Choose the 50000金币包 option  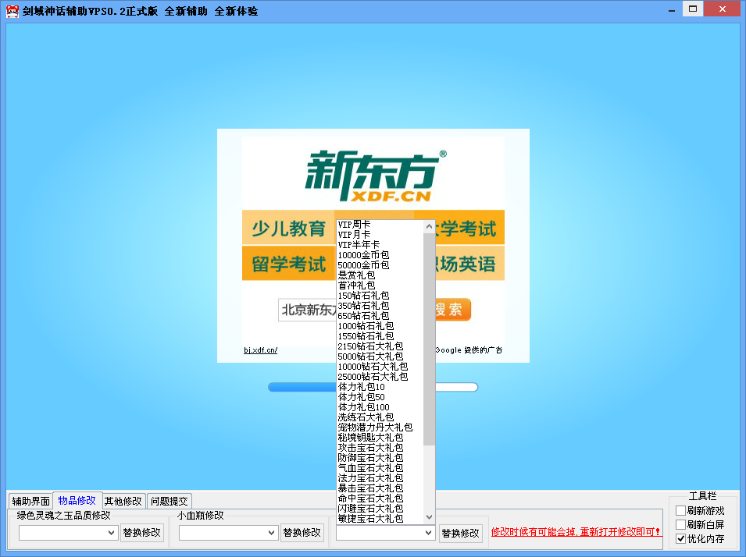point(380,265)
